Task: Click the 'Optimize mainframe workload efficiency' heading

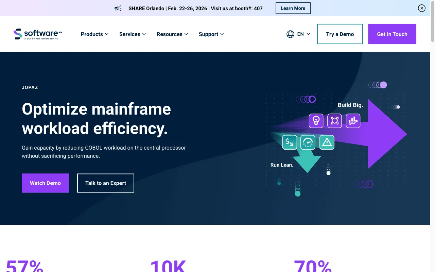Action: click(97, 119)
